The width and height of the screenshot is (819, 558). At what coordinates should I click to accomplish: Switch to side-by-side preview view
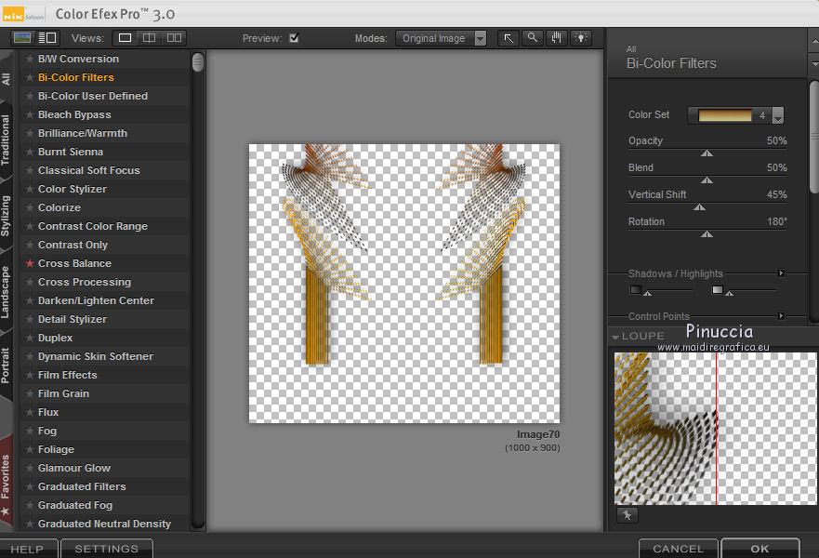coord(173,38)
